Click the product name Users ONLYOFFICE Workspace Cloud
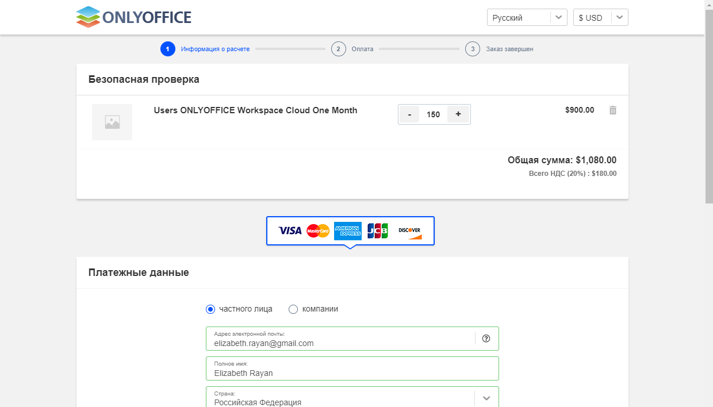The height and width of the screenshot is (407, 713). (x=255, y=110)
